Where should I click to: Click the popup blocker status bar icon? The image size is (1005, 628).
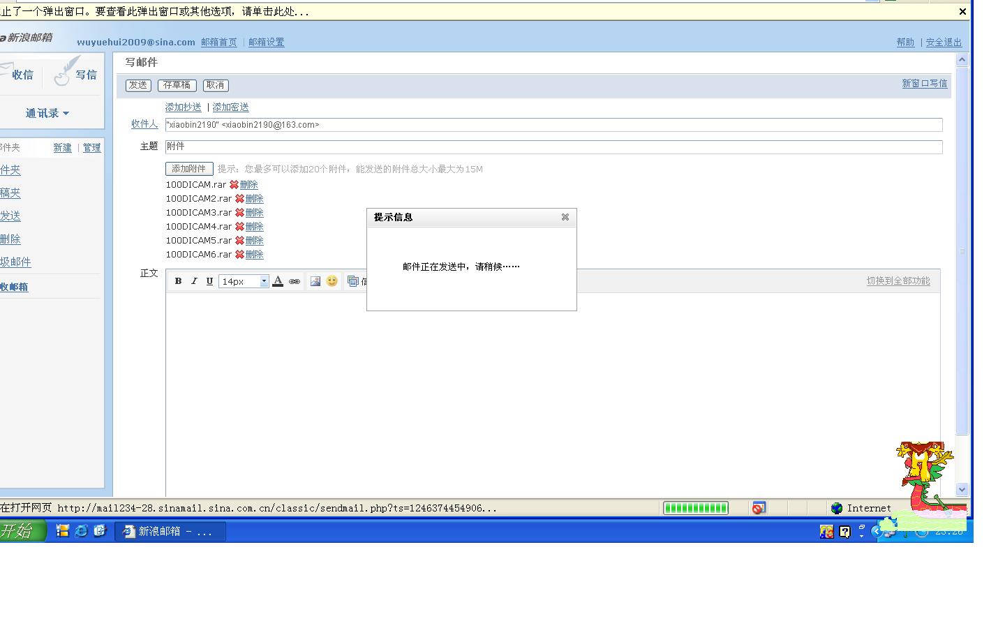tap(759, 508)
